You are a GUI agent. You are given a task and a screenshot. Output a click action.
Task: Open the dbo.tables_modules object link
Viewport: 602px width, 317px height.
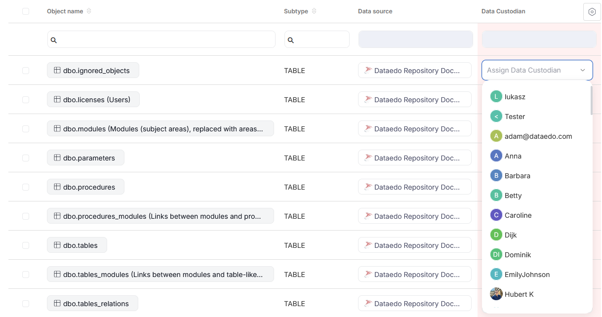[161, 275]
